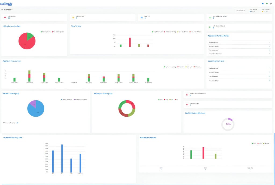Click the New Candidate card icon
Screen dimensions: 275x185
[73, 17]
